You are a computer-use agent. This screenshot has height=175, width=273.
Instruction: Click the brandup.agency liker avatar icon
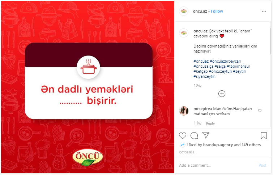tap(183, 145)
